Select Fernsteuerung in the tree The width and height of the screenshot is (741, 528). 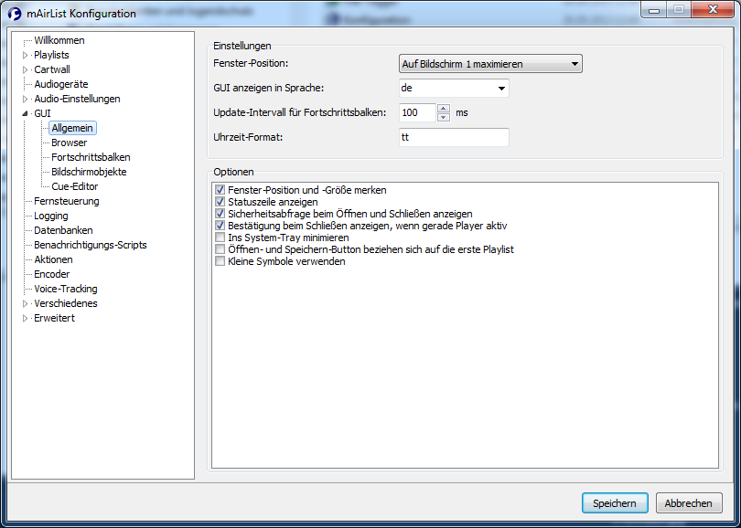[x=67, y=201]
